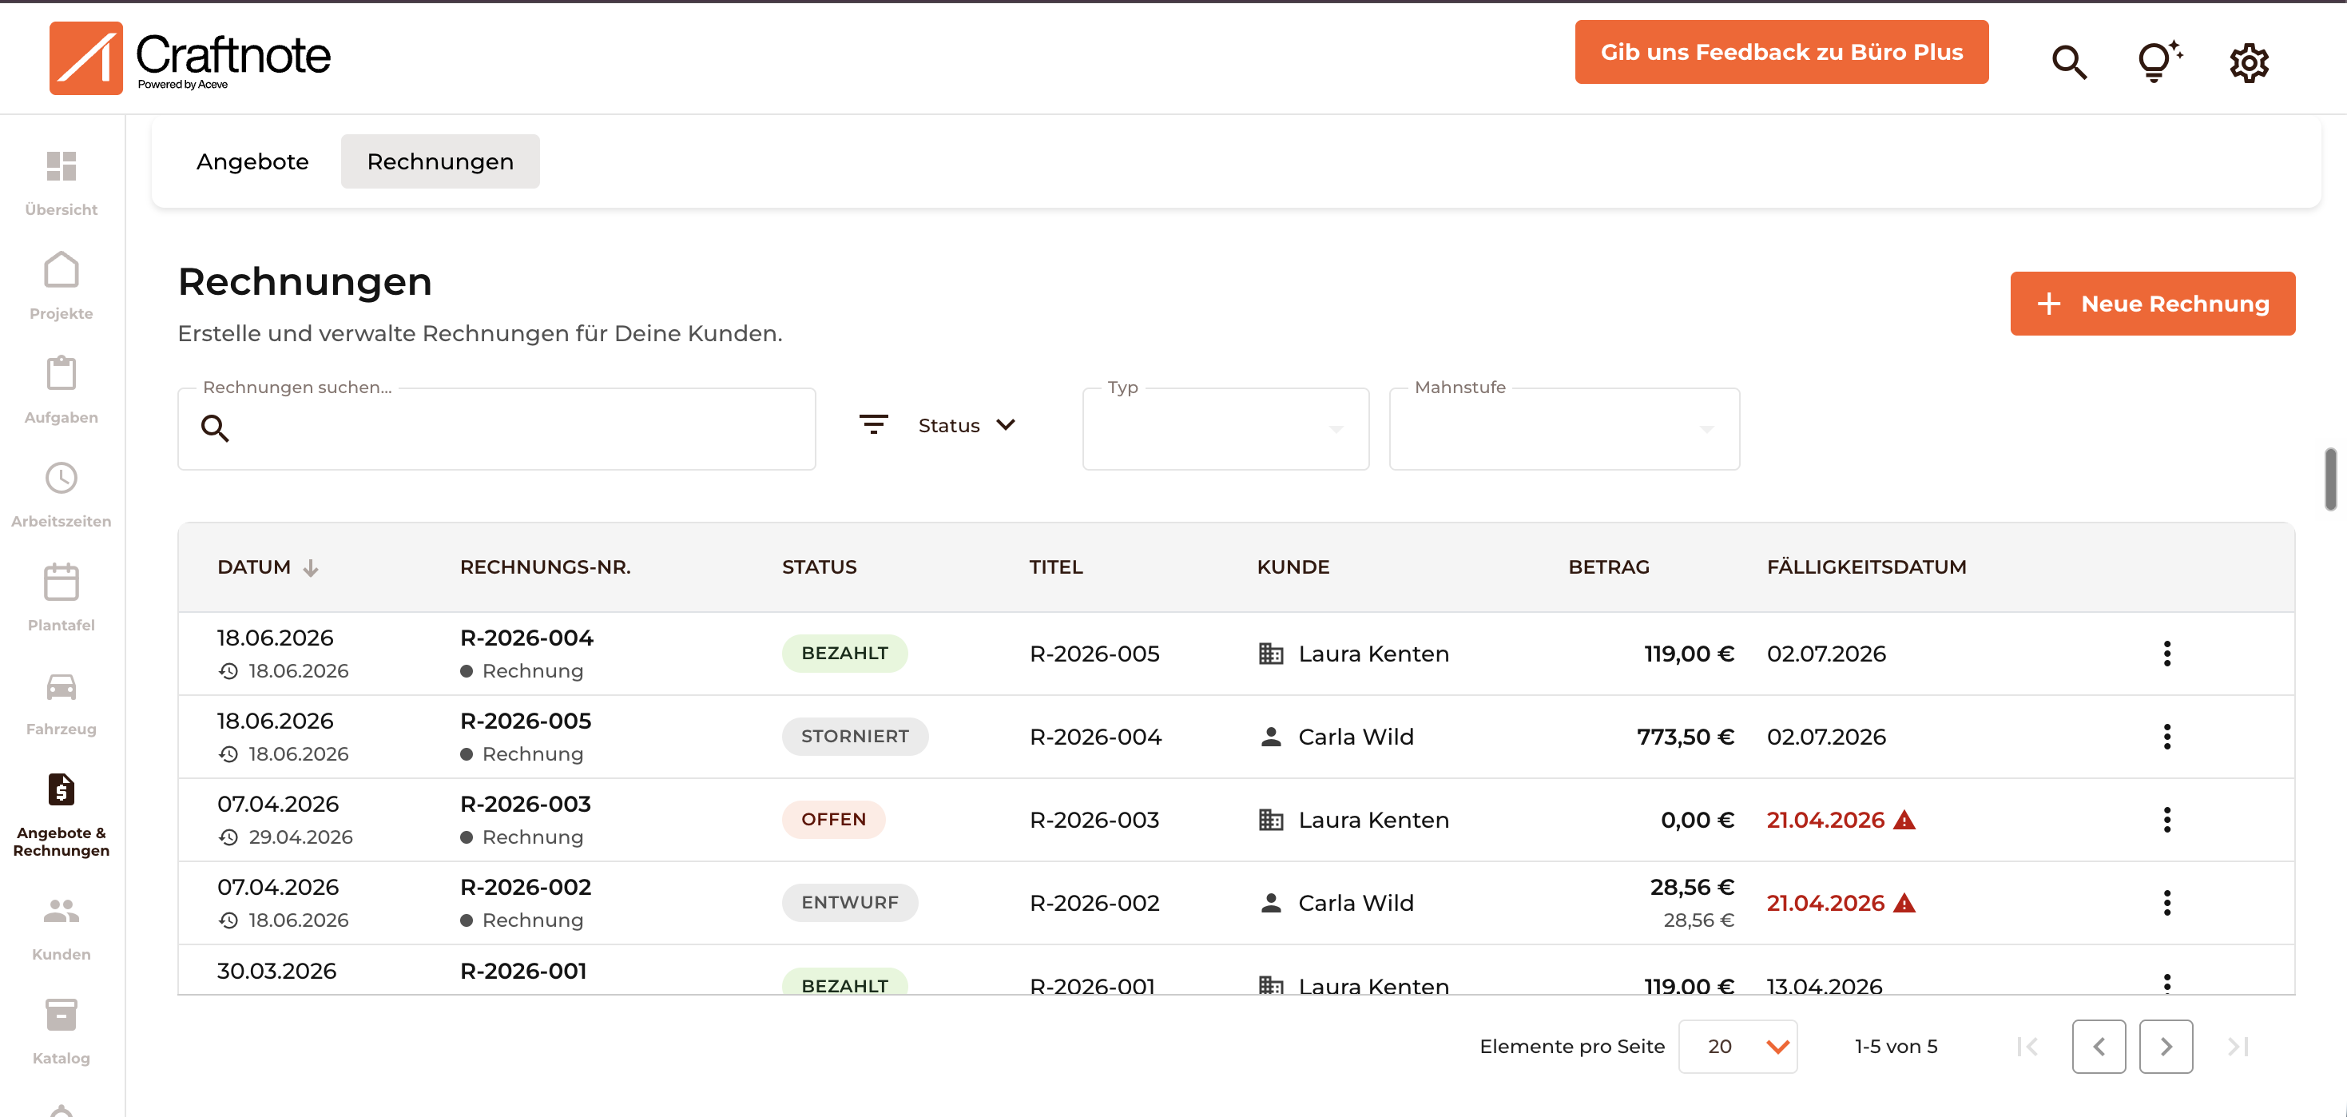Sort by FÄLLIGKEITSDATUM column header

tap(1866, 566)
